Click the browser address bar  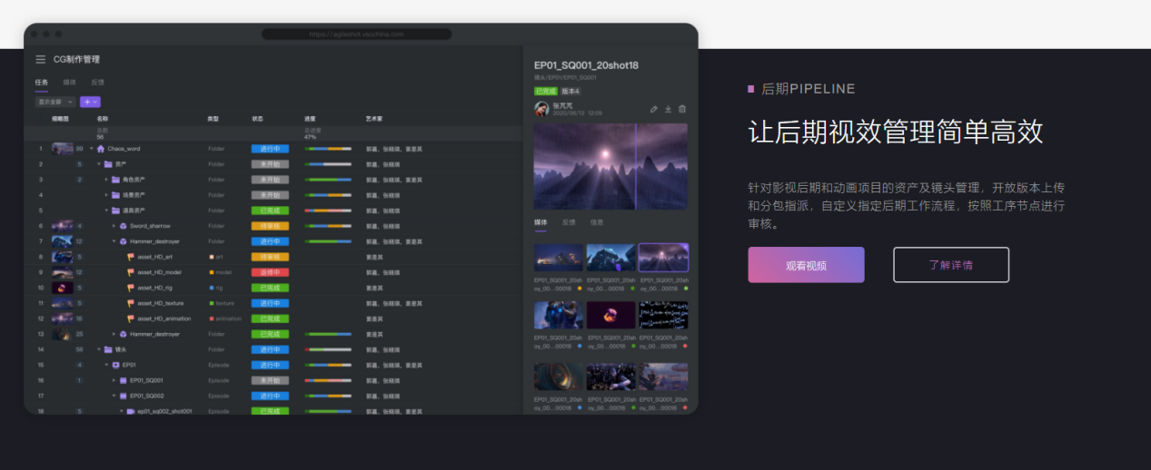(356, 34)
